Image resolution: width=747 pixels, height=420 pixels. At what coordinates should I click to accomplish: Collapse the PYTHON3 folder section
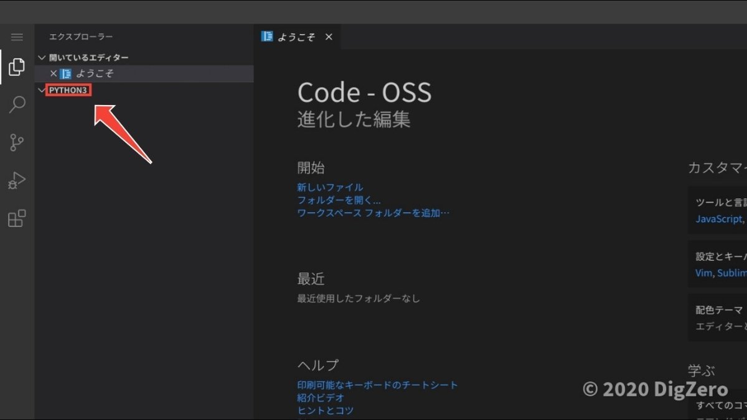coord(42,91)
